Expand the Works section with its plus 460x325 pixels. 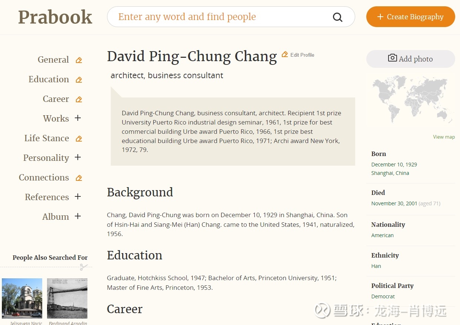pyautogui.click(x=78, y=118)
